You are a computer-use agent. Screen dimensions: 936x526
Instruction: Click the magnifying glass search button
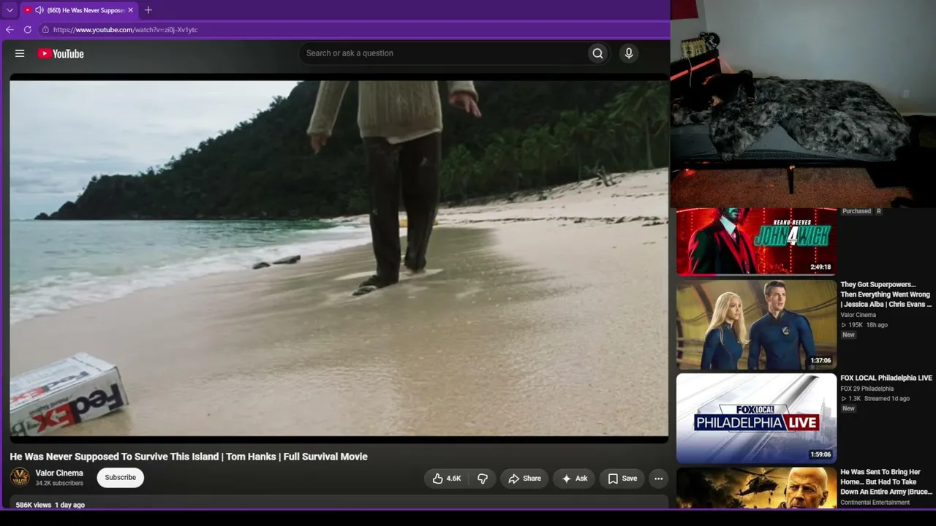coord(598,53)
